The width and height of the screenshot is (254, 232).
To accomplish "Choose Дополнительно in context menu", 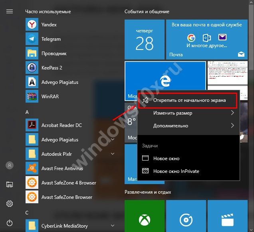I will click(189, 126).
